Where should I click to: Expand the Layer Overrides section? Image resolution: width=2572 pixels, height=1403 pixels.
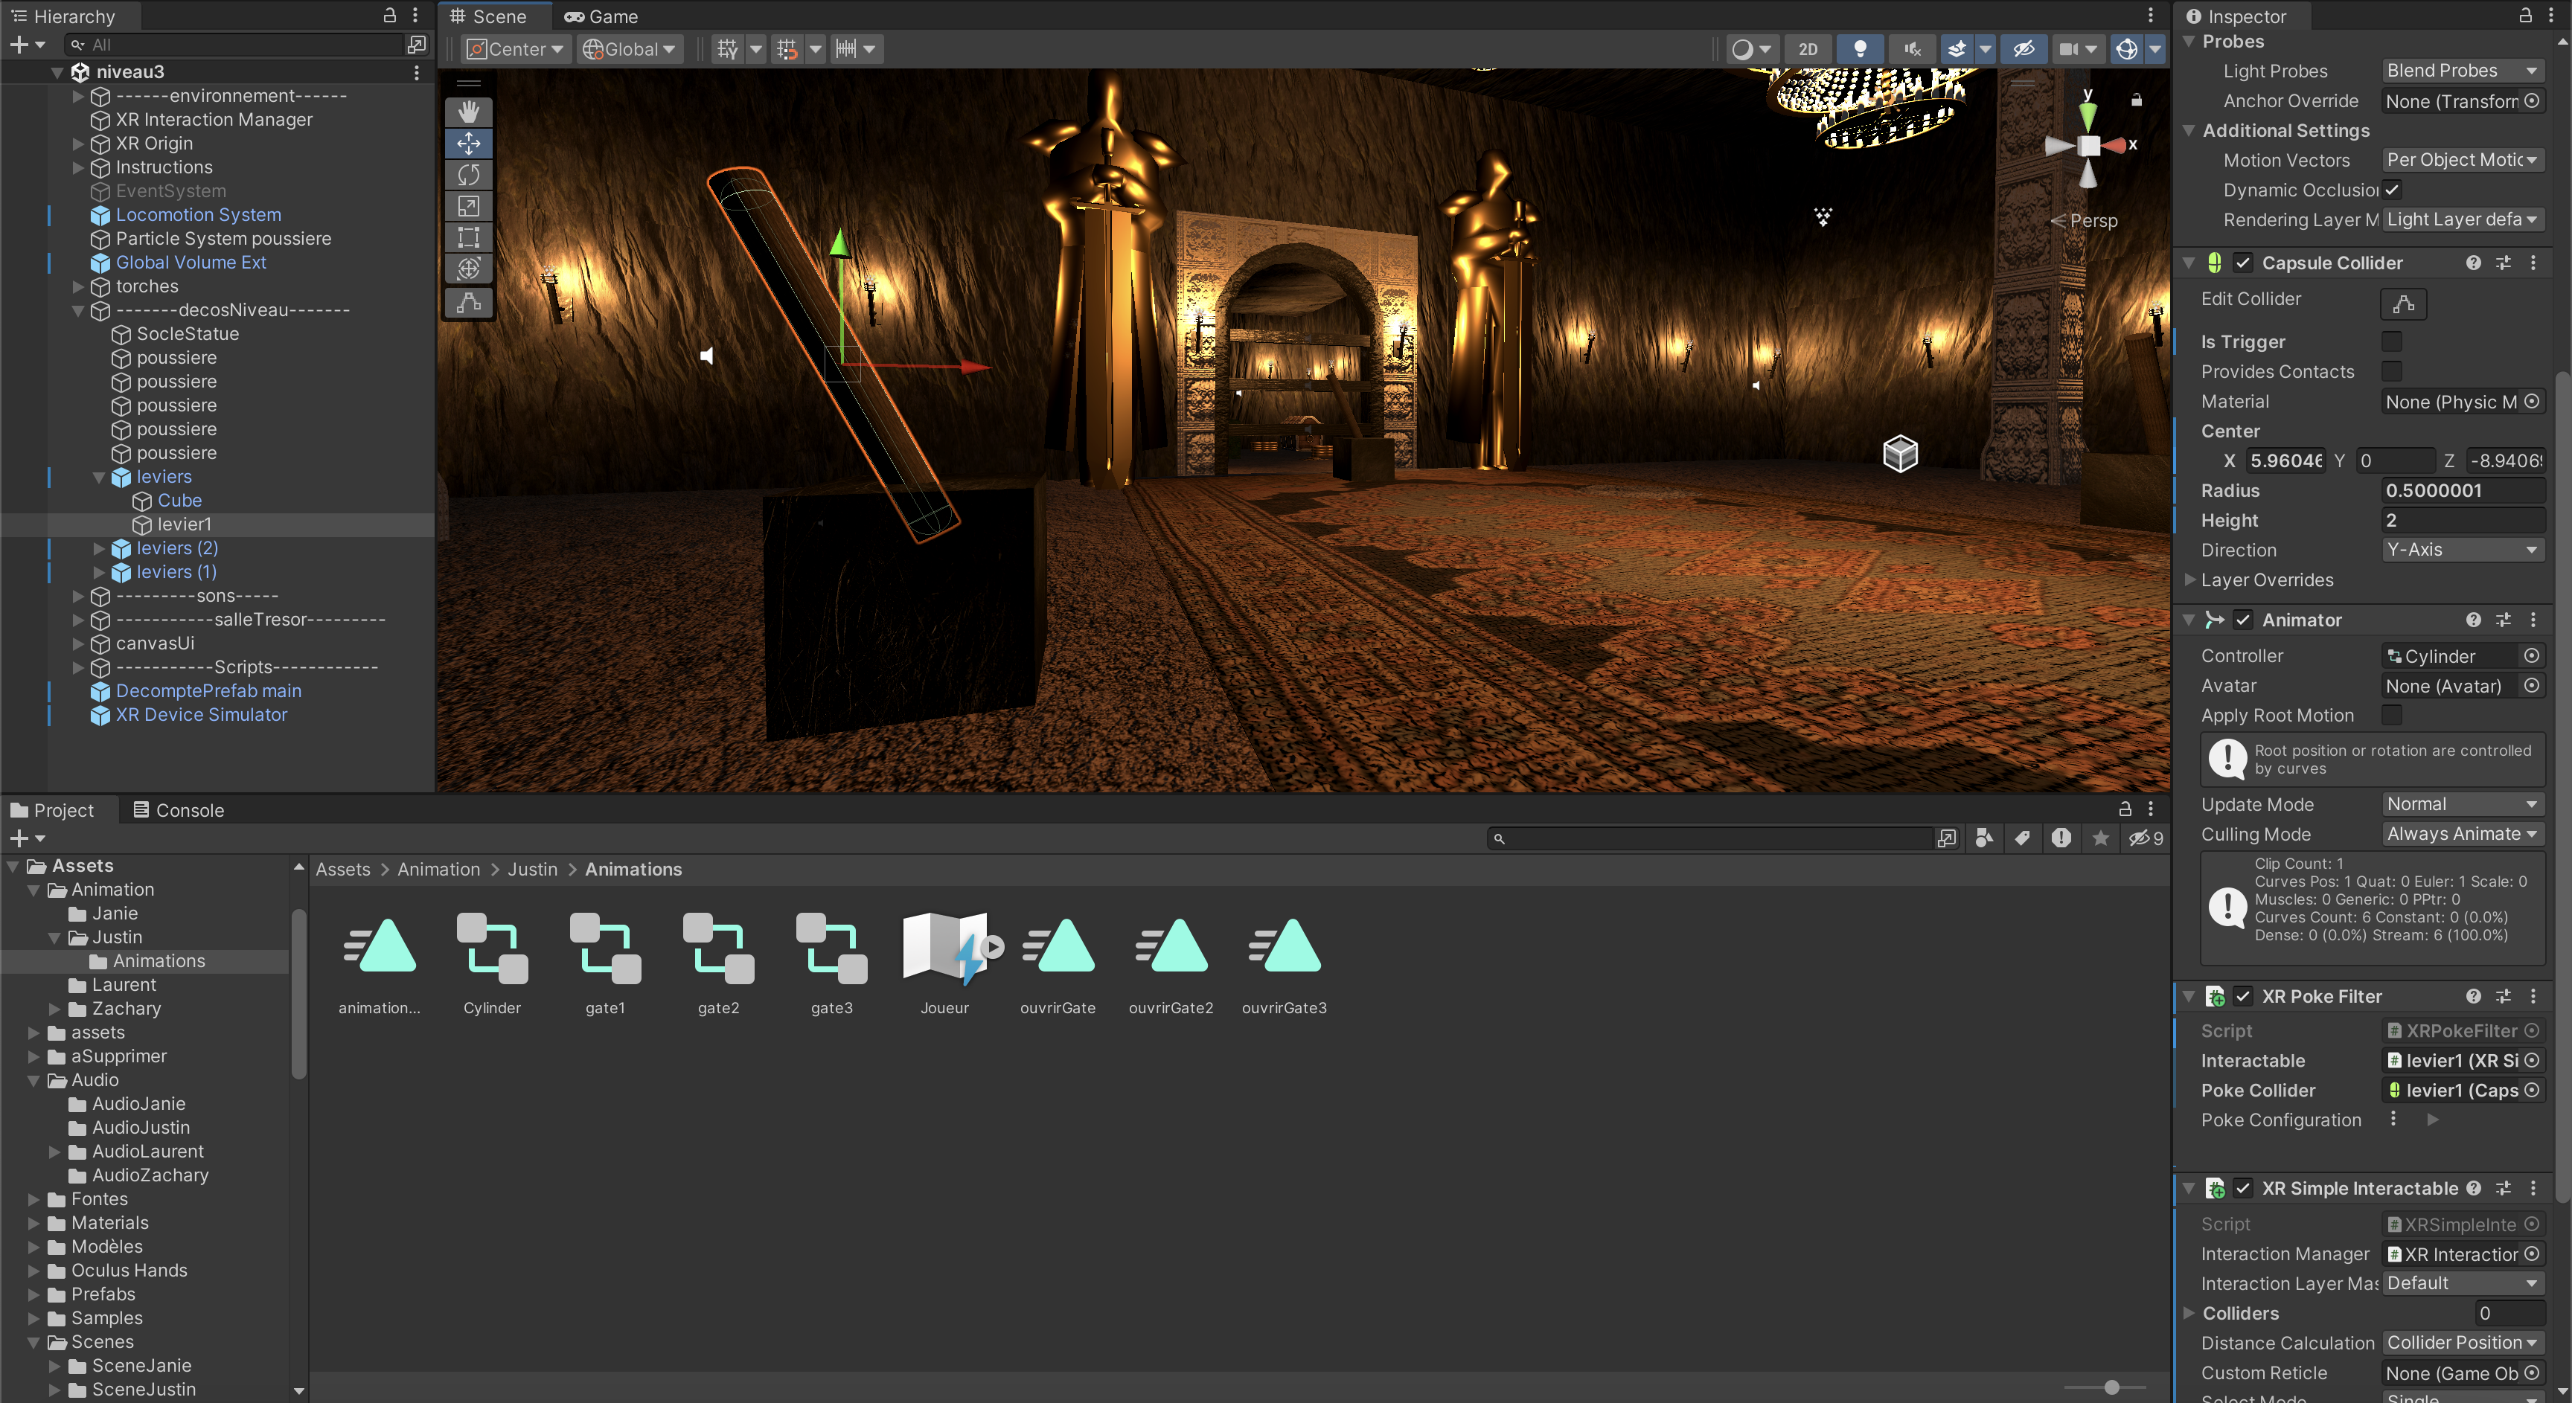pos(2189,579)
